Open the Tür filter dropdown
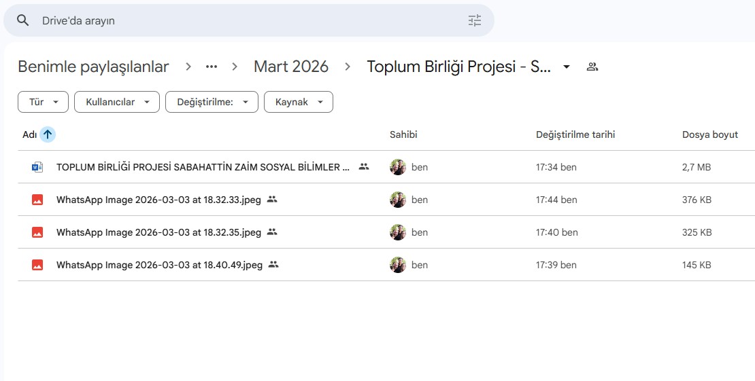The image size is (755, 381). (43, 102)
